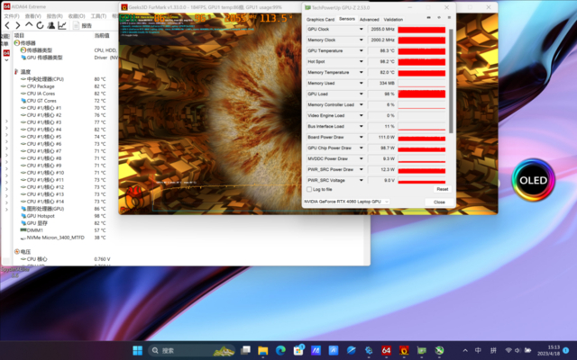Screen dimensions: 577x360
Task: Open the GPU-Z screenshot camera icon
Action: pyautogui.click(x=429, y=18)
